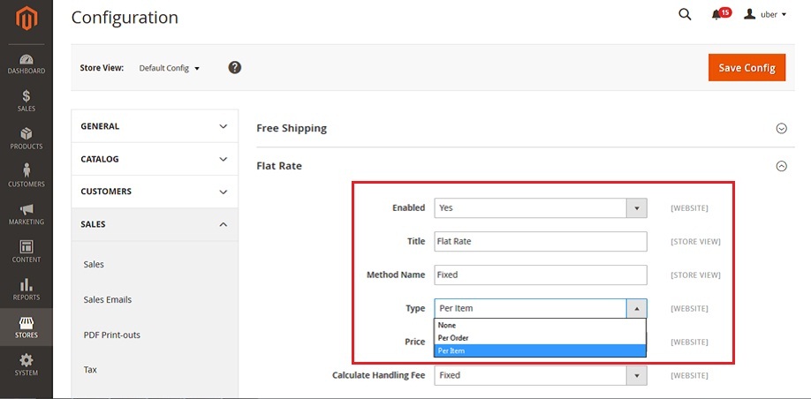The width and height of the screenshot is (811, 399).
Task: Expand the Free Shipping section
Action: [782, 128]
